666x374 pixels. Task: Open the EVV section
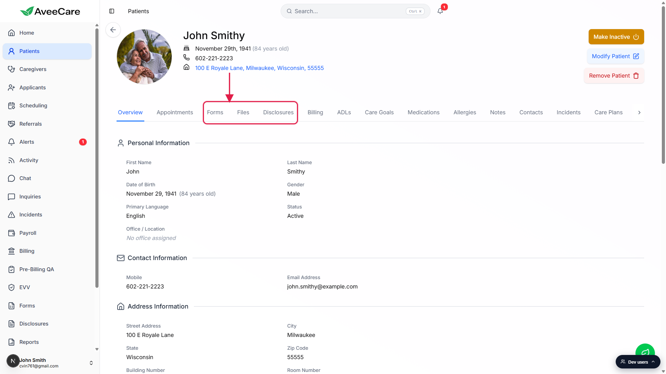[x=47, y=287]
